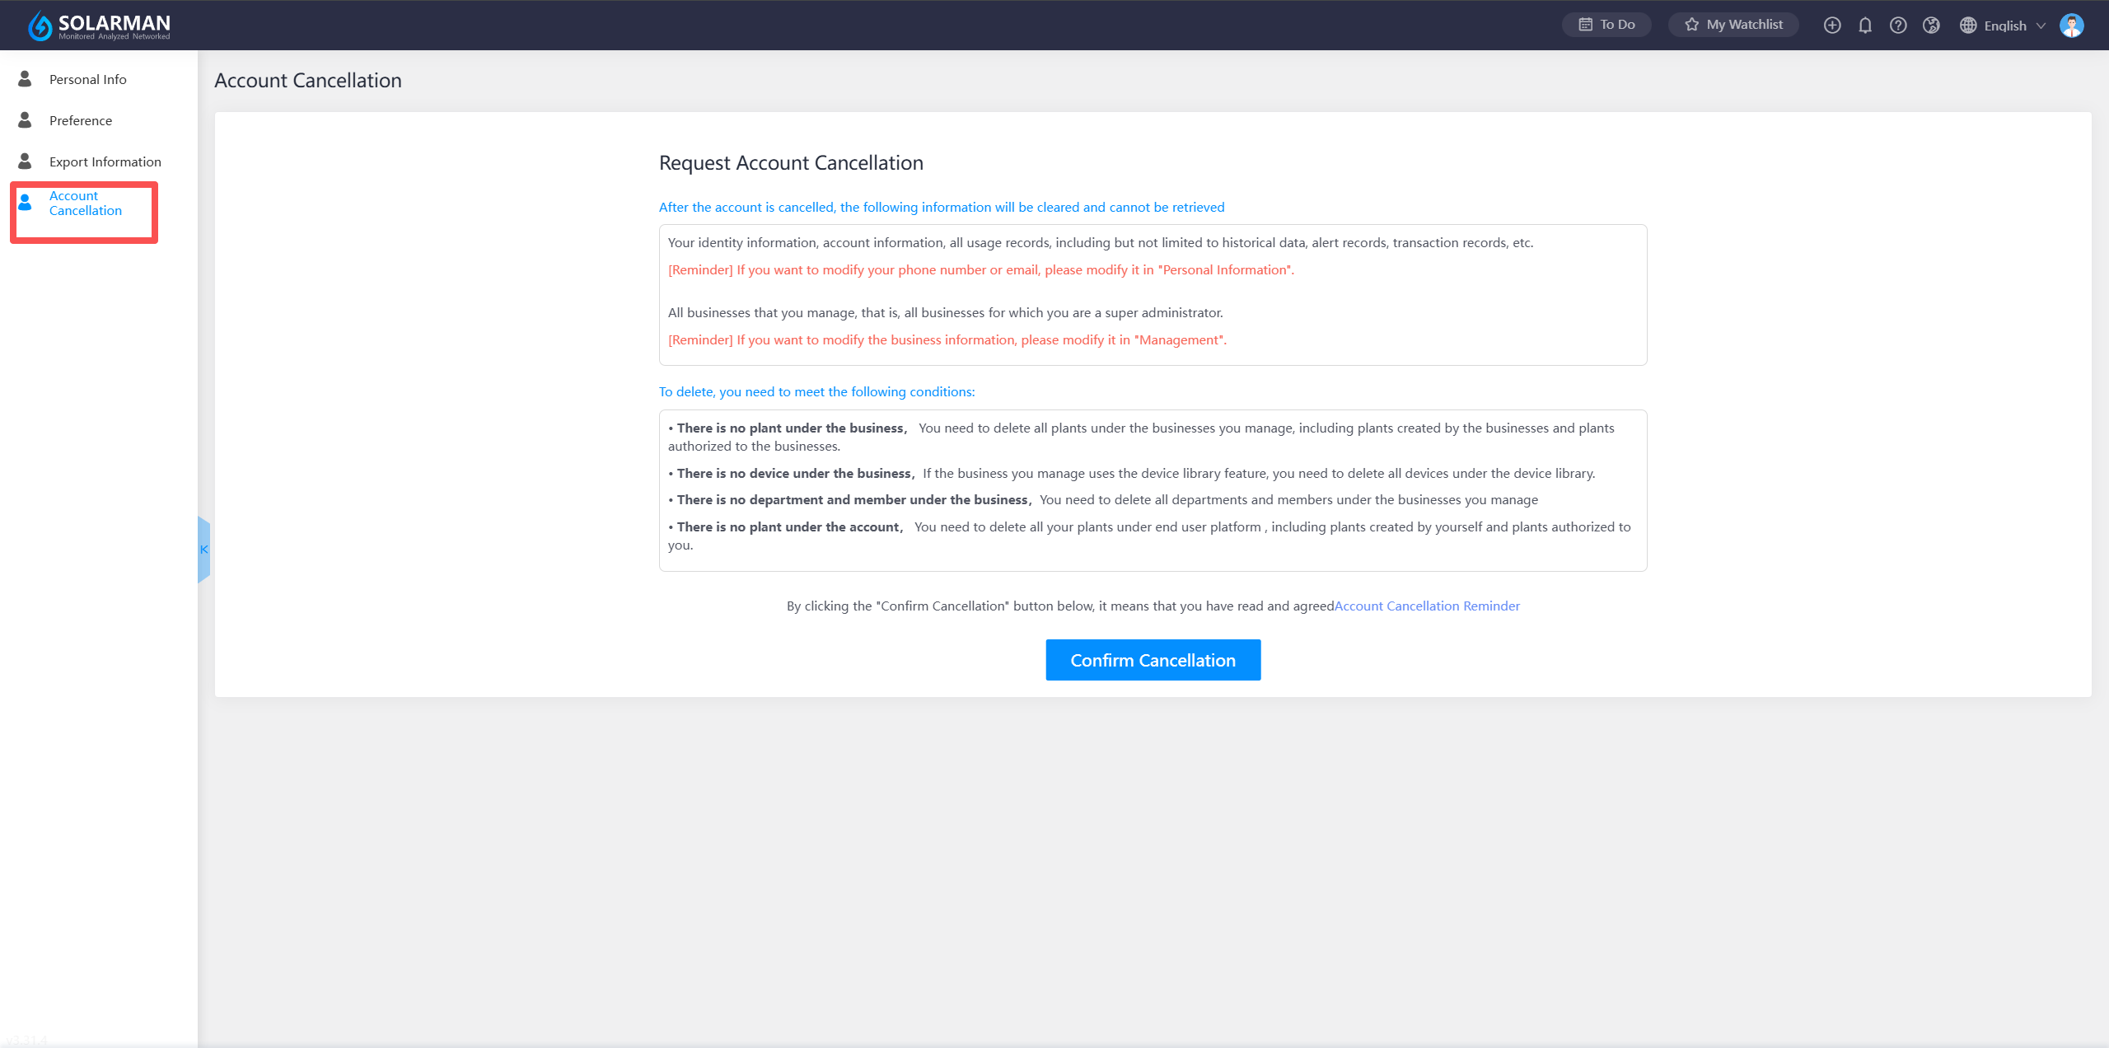The image size is (2109, 1048).
Task: Click the language chevron arrow
Action: point(2041,26)
